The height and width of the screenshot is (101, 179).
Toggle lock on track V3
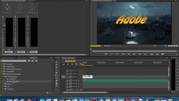click(x=67, y=71)
